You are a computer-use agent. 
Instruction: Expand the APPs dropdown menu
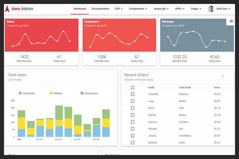pos(180,9)
